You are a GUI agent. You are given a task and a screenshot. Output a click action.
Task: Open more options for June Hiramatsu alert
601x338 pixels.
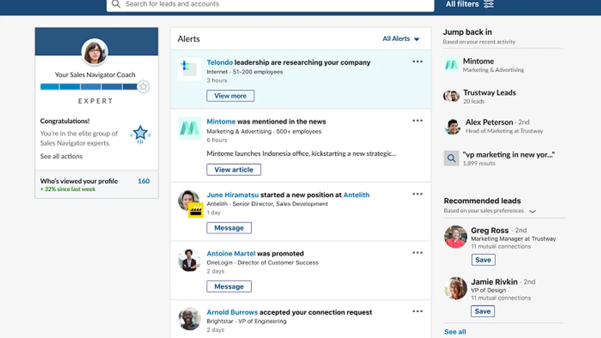click(x=417, y=194)
